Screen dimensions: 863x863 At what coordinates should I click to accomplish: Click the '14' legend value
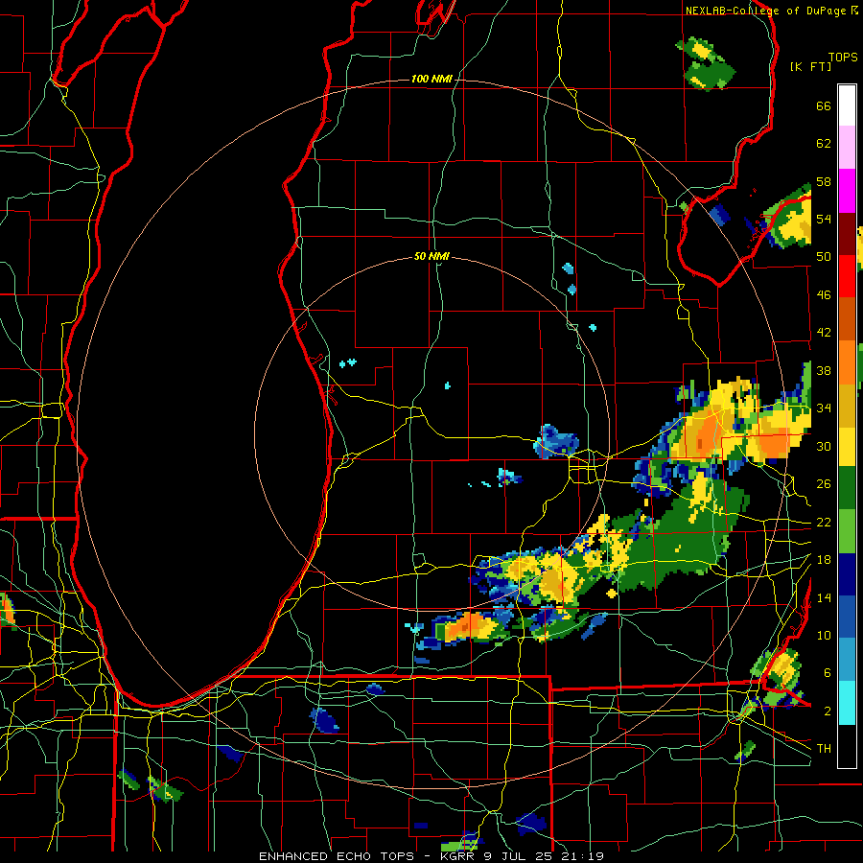coord(824,597)
